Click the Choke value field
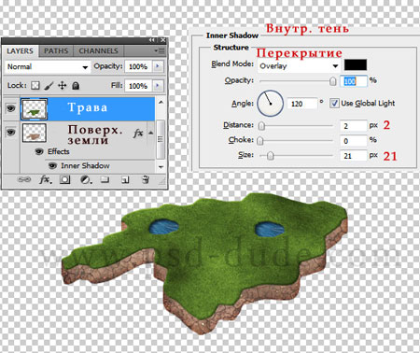 pyautogui.click(x=354, y=141)
